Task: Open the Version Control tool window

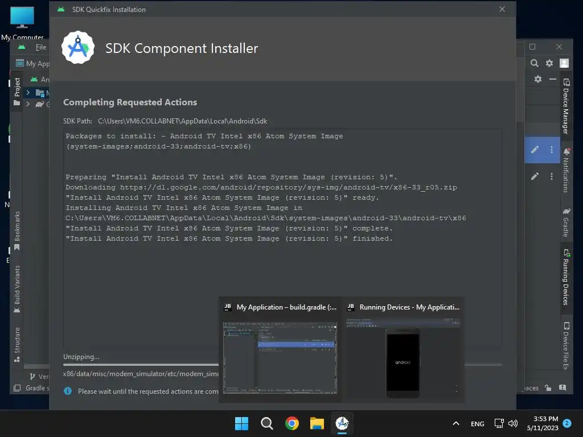Action: coord(39,377)
